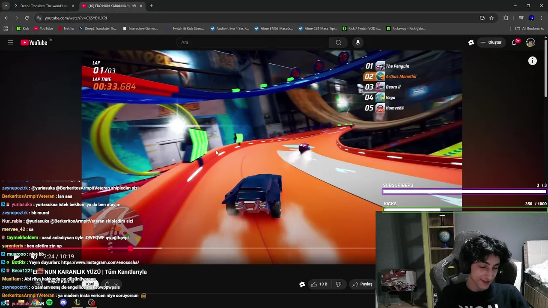
Task: Open Kick / Twitch VOD bookmark
Action: tap(361, 29)
